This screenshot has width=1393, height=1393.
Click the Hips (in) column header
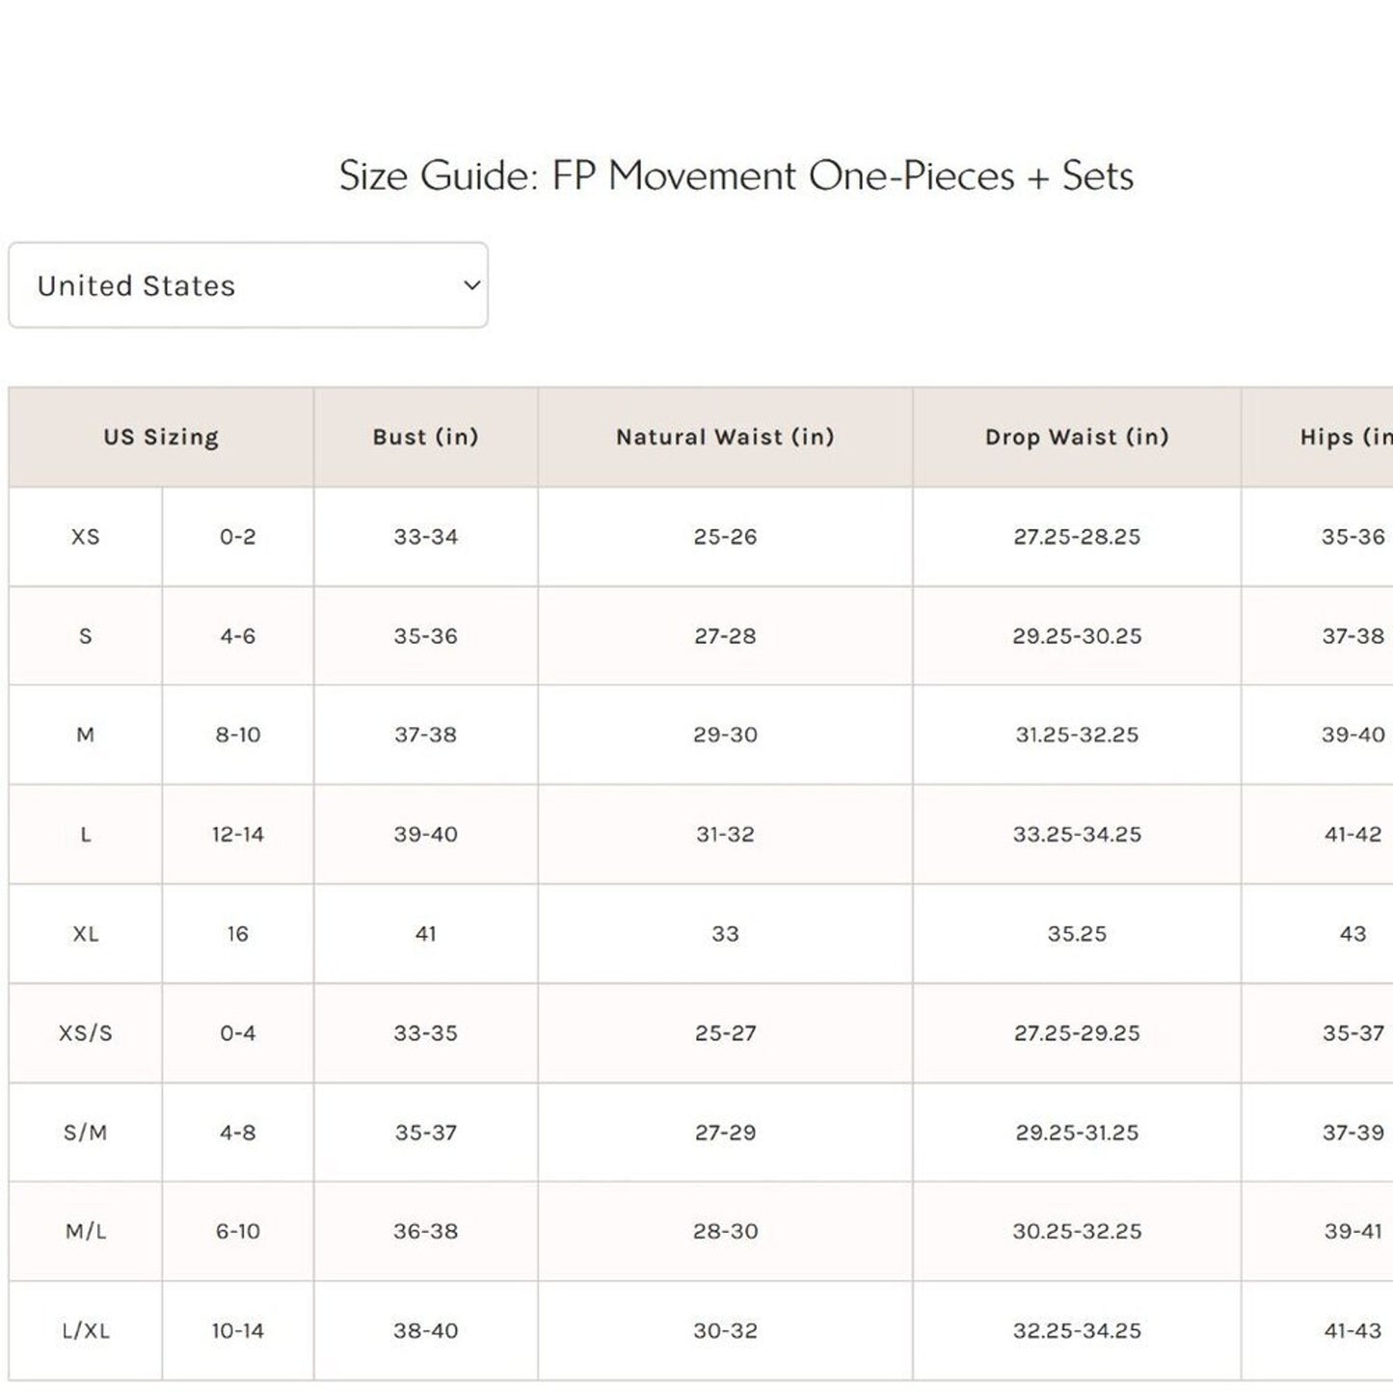[1345, 437]
